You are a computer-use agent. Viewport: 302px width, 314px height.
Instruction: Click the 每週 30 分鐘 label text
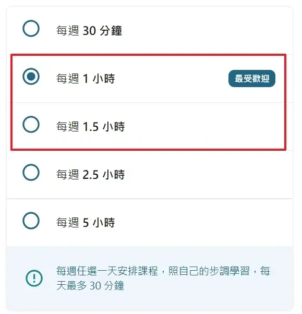coord(89,31)
